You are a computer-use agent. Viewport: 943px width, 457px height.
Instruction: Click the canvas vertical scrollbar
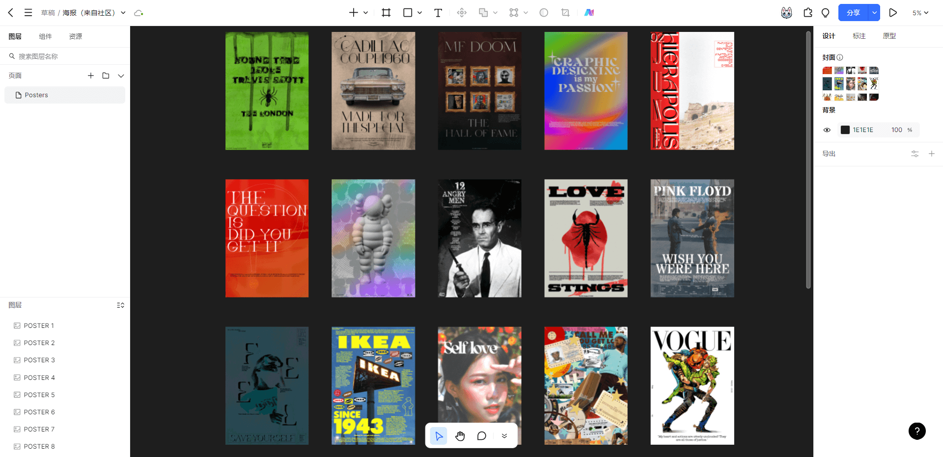(x=808, y=160)
